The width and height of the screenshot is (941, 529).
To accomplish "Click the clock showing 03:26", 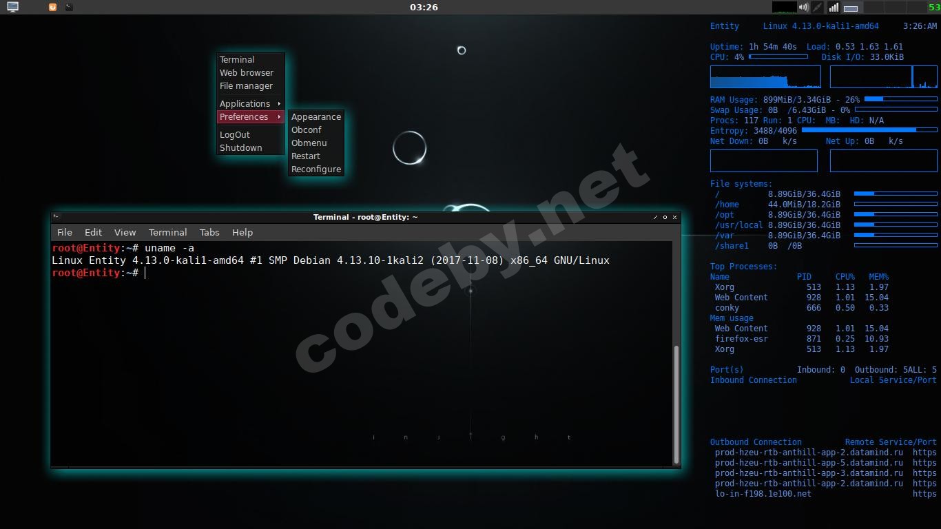I will coord(424,7).
